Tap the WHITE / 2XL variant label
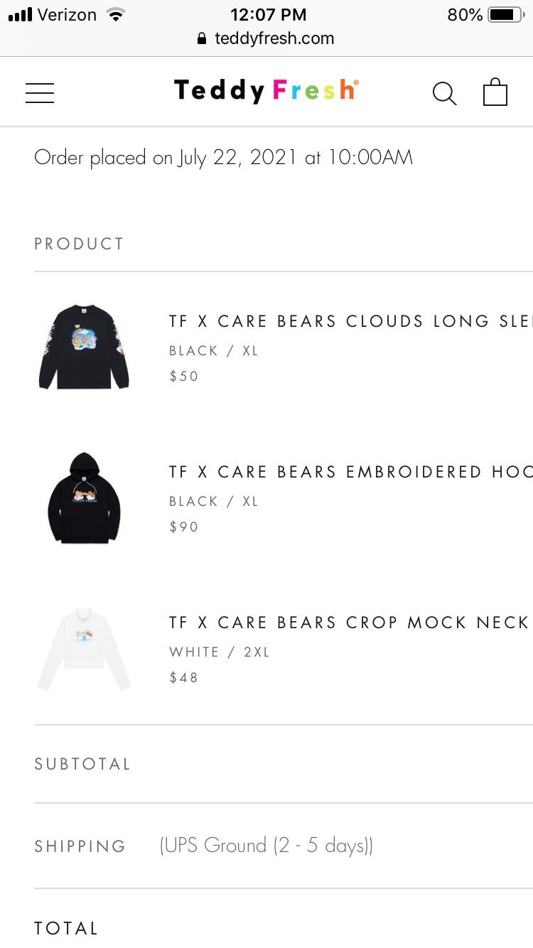Image resolution: width=533 pixels, height=948 pixels. [220, 652]
